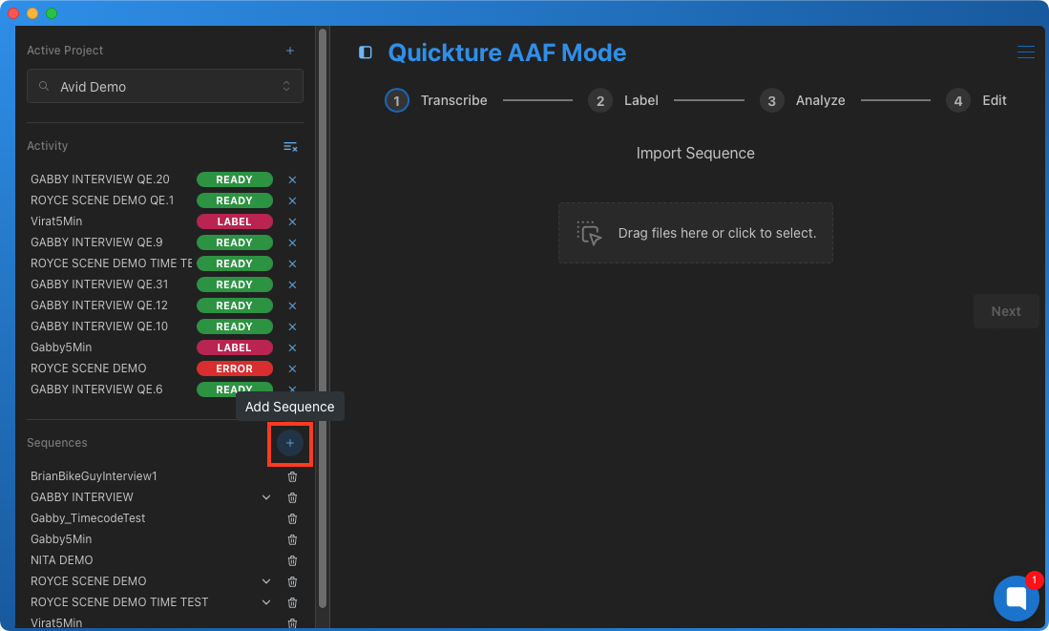The height and width of the screenshot is (631, 1049).
Task: Dismiss the ROYCE SCENE DEMO TIME TE activity
Action: click(x=292, y=263)
